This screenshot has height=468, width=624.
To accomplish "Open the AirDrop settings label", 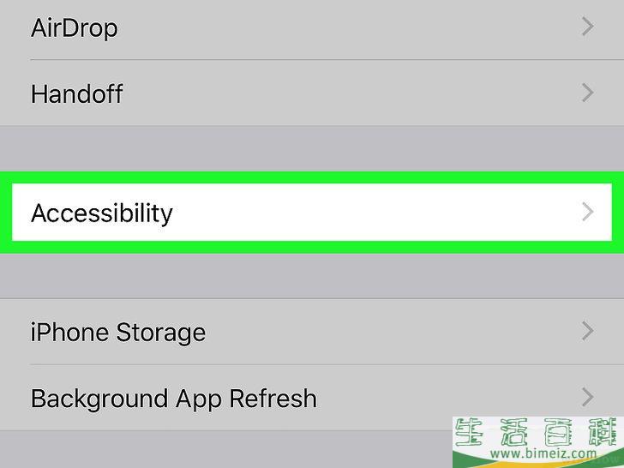I will (x=75, y=27).
